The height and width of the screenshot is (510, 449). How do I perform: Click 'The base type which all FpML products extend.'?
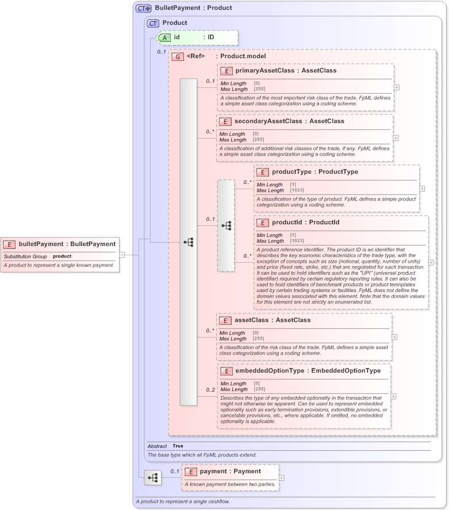click(202, 455)
